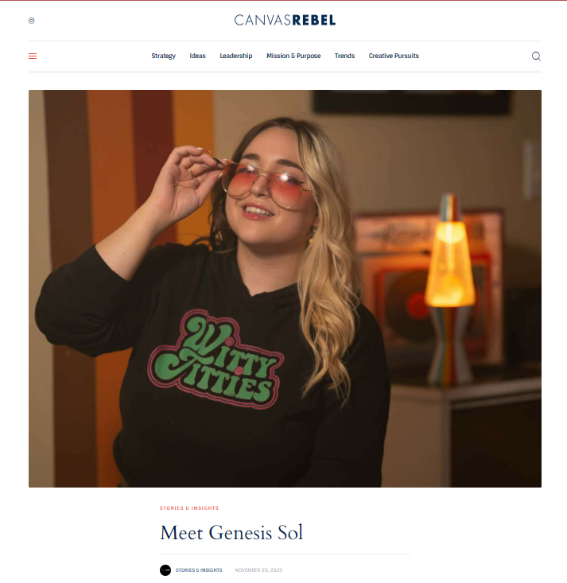Viewport: 567px width, 583px height.
Task: Open the Instagram icon in the header
Action: coord(32,21)
